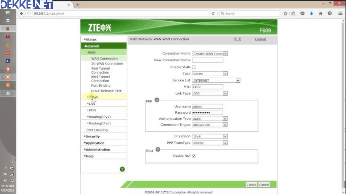346x194 pixels.
Task: Click the network signal tray icon
Action: (x=12, y=175)
